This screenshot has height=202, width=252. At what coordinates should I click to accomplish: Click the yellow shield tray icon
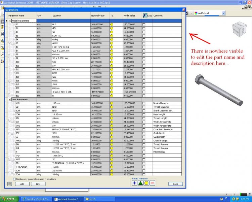pyautogui.click(x=238, y=199)
